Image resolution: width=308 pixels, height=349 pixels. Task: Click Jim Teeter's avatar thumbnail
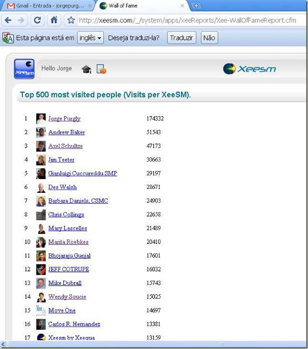(41, 160)
